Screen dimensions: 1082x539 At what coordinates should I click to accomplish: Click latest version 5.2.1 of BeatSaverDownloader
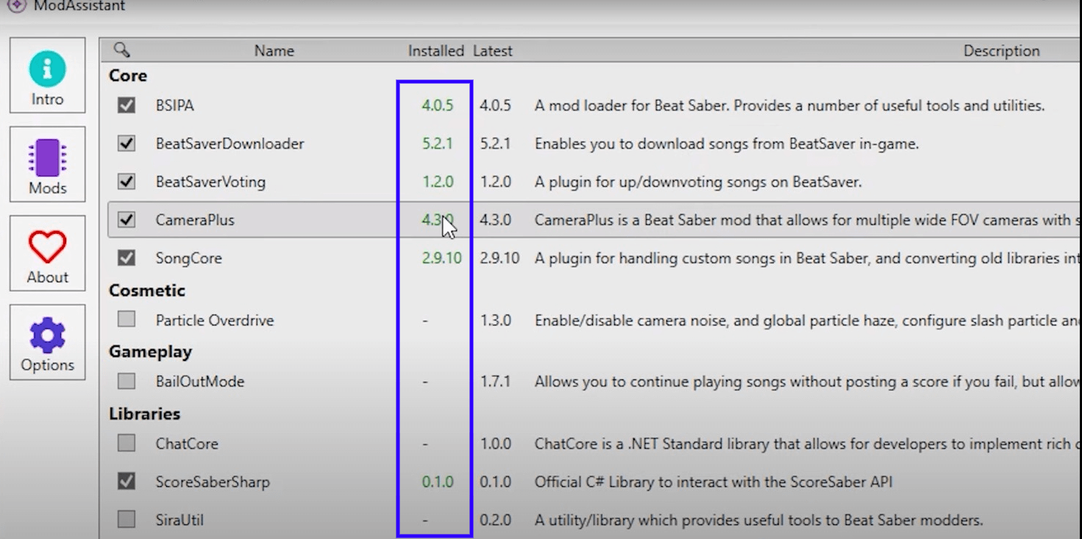click(495, 144)
